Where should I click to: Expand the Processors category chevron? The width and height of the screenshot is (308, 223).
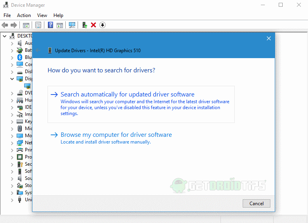click(x=12, y=157)
